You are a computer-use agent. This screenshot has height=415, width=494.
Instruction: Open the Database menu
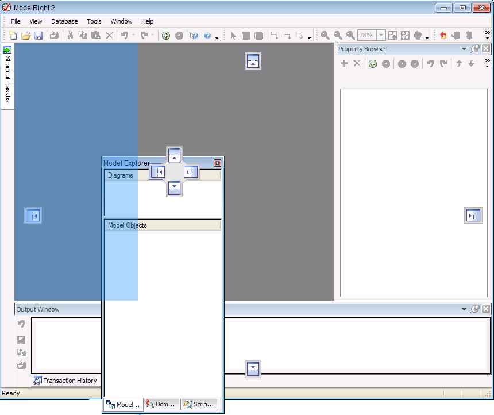(64, 21)
